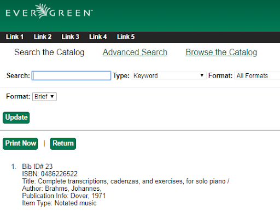The image size is (280, 223).
Task: Open Link 2 in navigation bar
Action: click(x=43, y=37)
